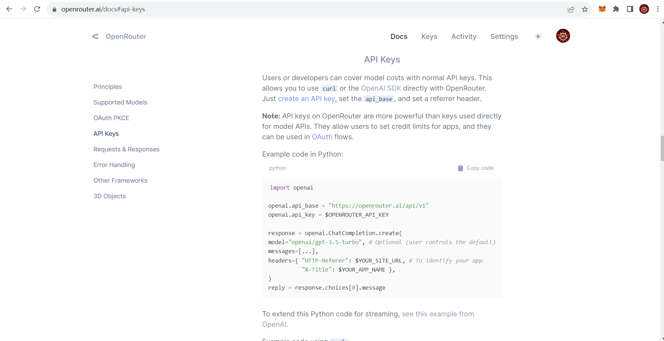Click the 'HTTP-Referer' header string

point(325,260)
